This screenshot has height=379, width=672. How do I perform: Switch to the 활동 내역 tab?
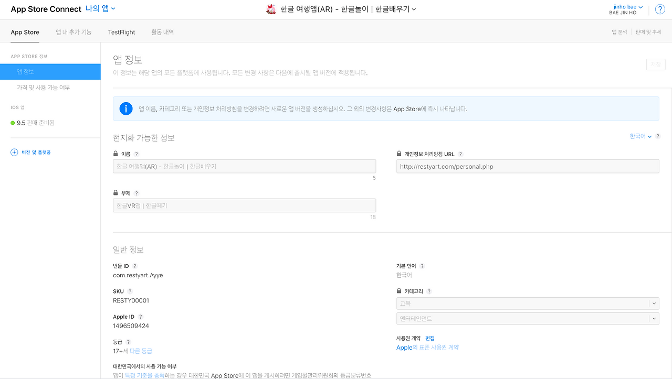(163, 32)
